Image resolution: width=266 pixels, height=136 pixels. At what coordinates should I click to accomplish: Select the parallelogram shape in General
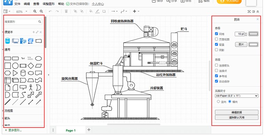pyautogui.click(x=39, y=66)
